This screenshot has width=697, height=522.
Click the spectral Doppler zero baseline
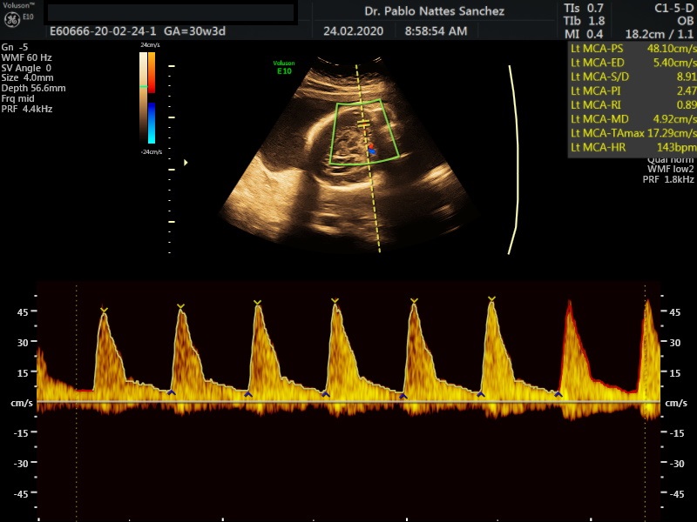coord(348,402)
